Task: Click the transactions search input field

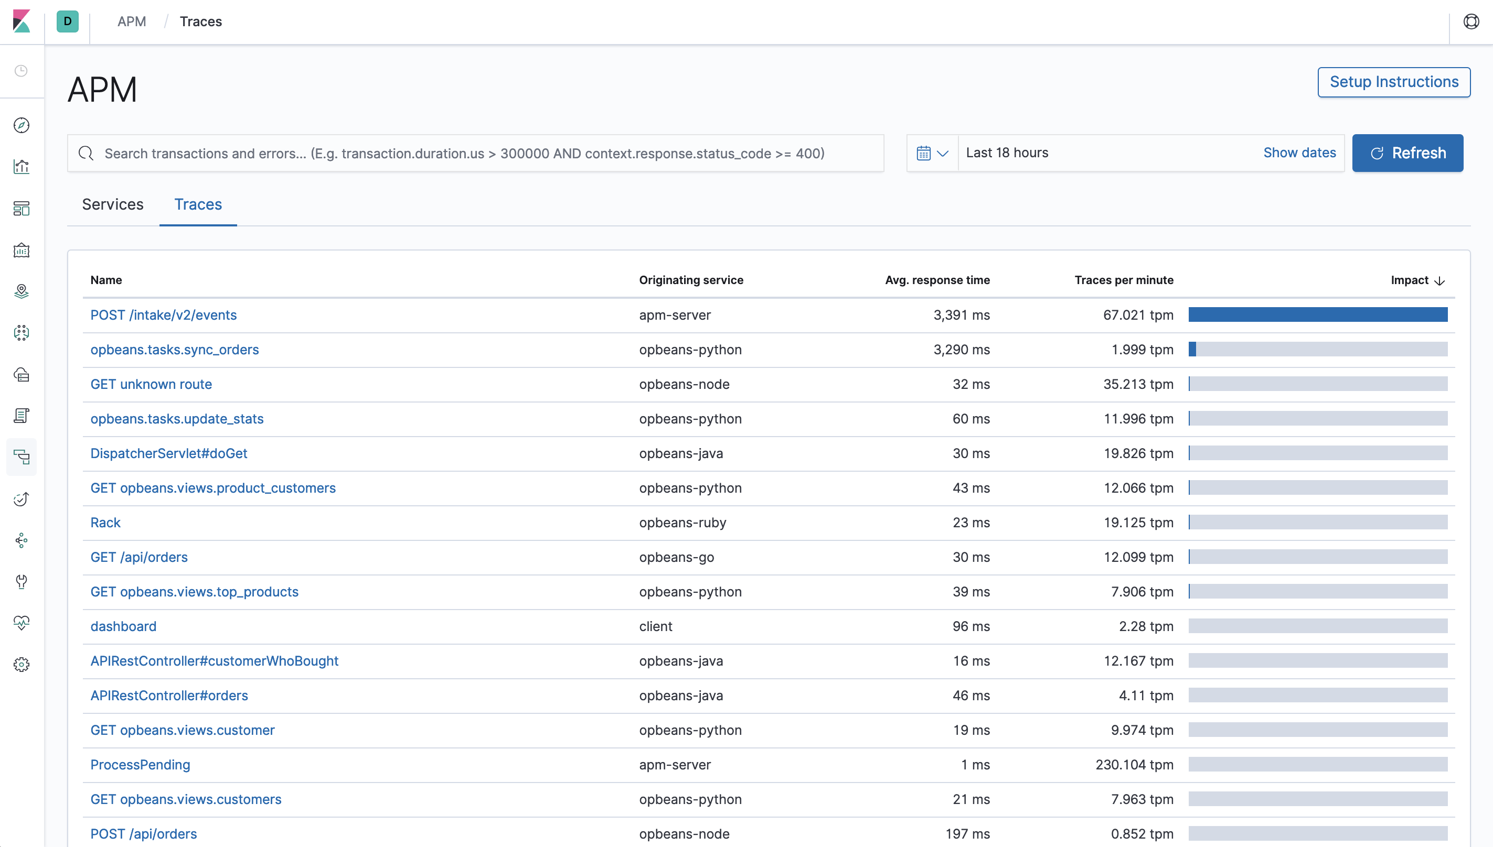Action: tap(466, 153)
